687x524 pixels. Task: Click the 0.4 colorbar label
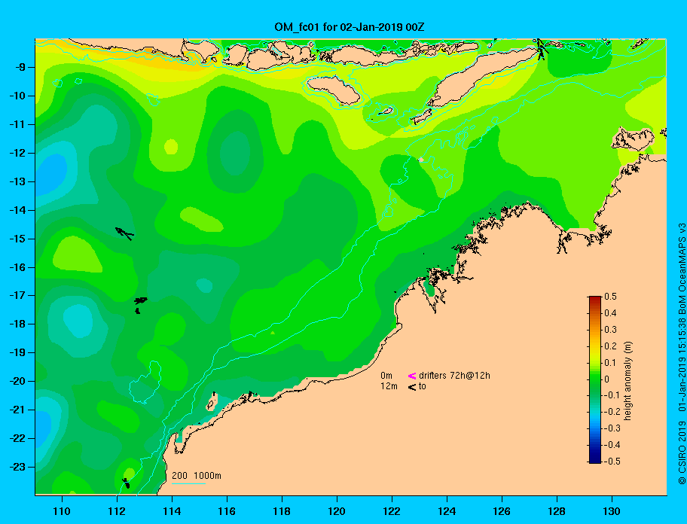tap(610, 313)
